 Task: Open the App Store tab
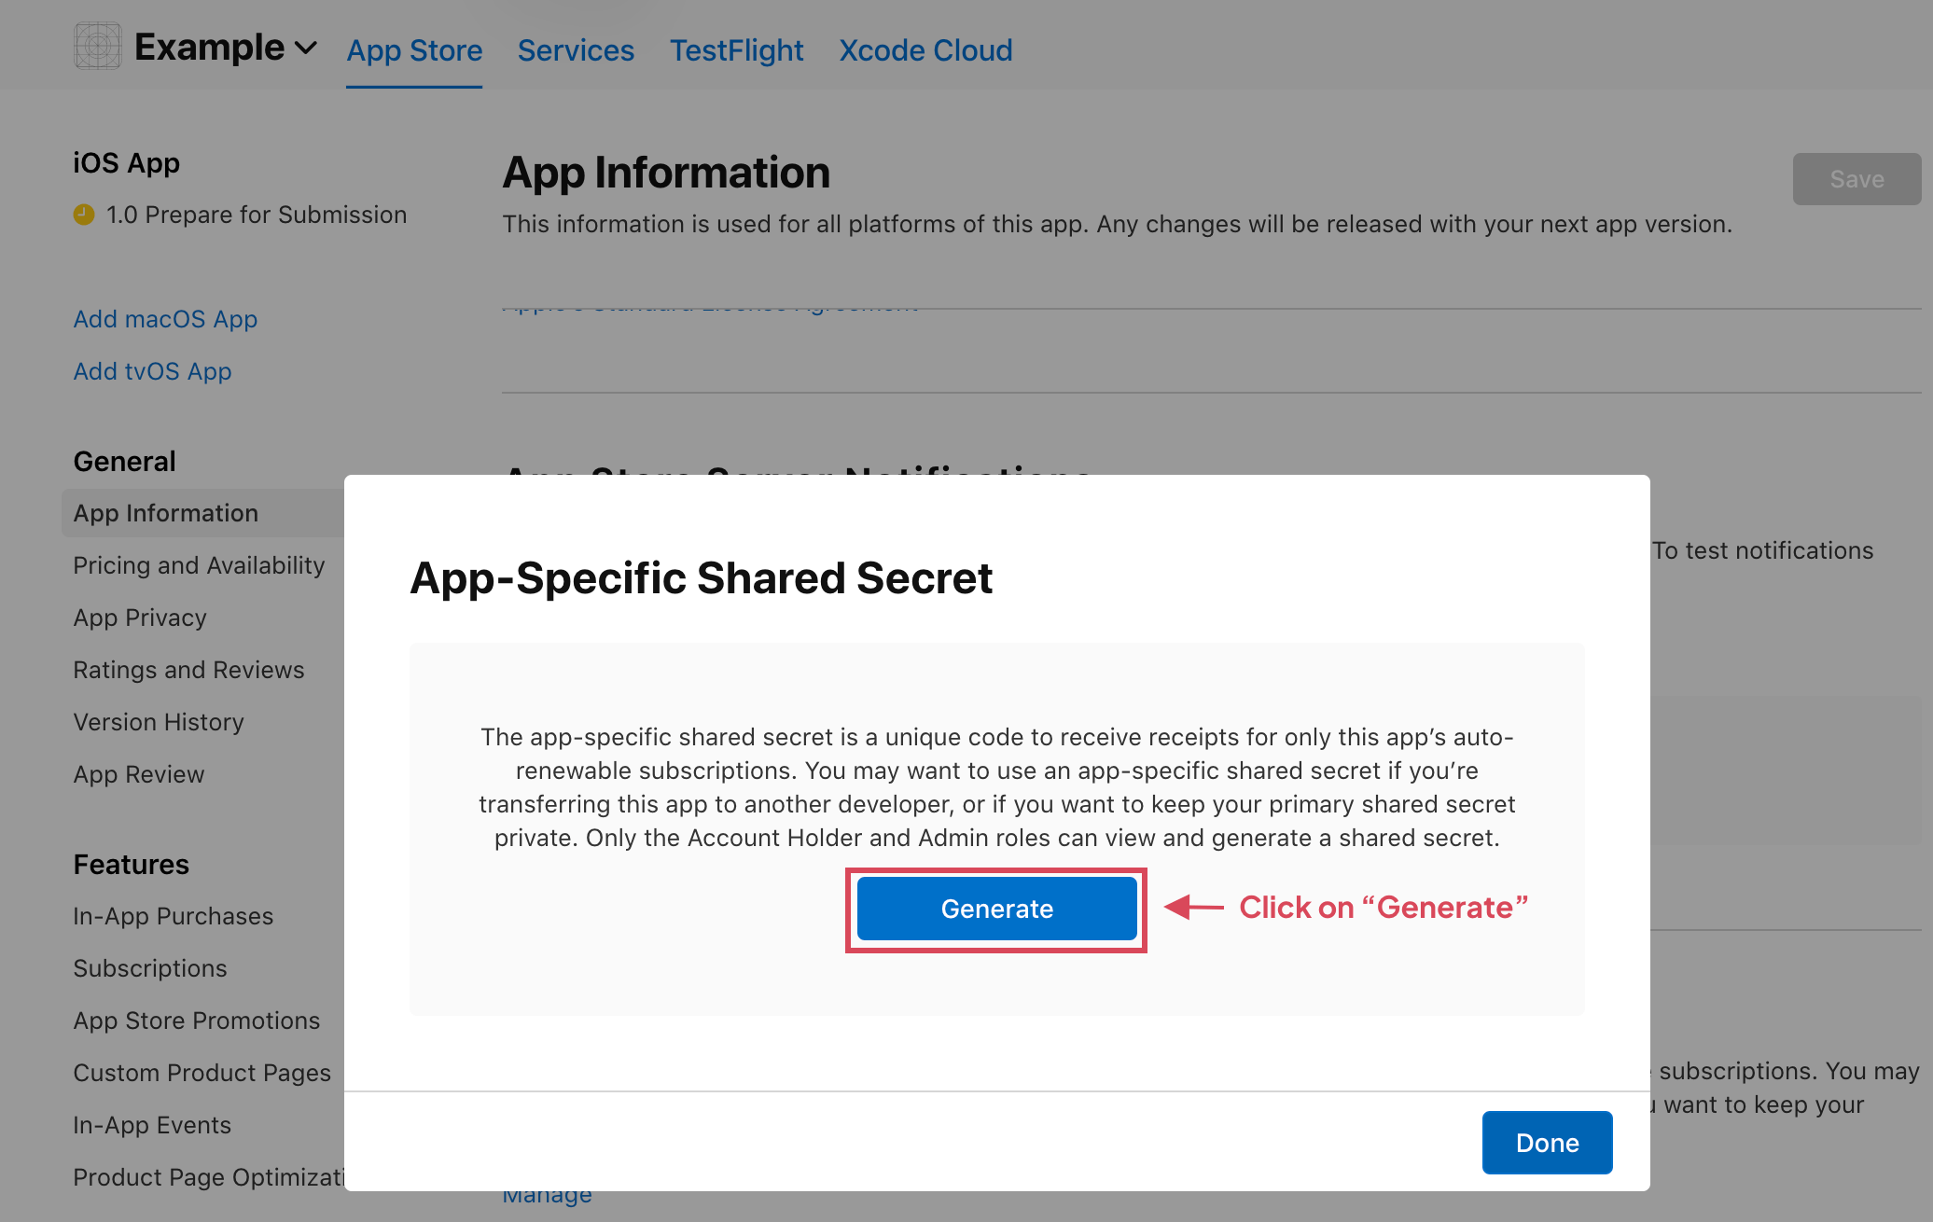point(414,50)
